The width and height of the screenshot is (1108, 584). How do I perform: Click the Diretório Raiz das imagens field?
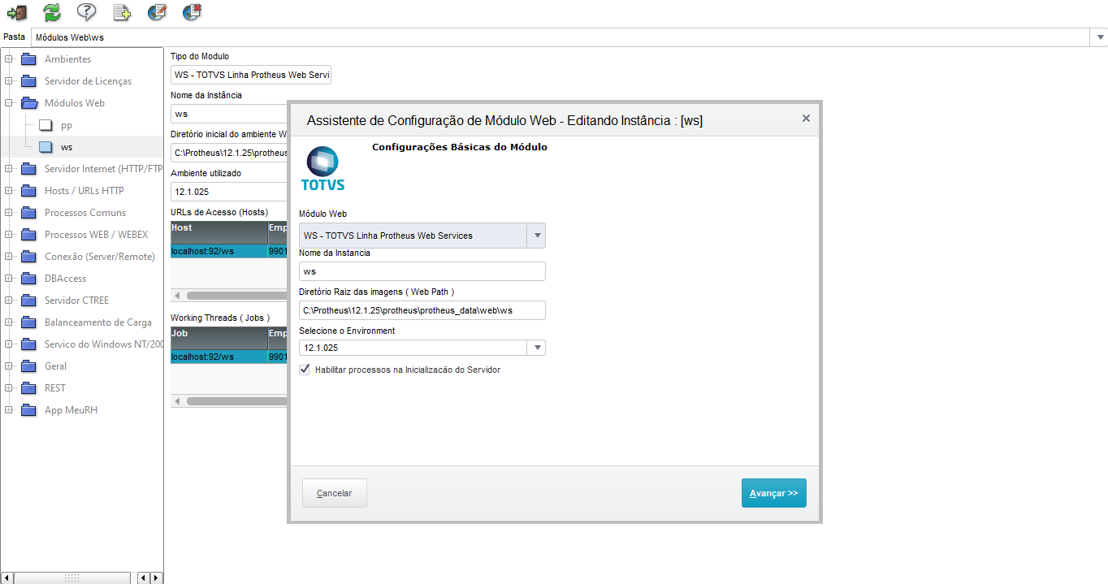pos(422,310)
